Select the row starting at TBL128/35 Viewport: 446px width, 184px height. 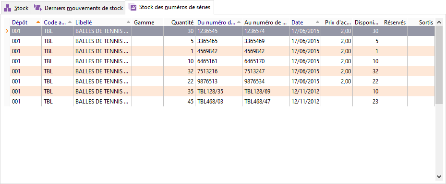point(222,92)
